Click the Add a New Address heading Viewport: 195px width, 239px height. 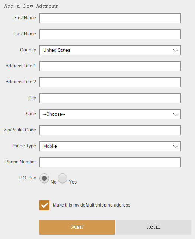click(x=31, y=6)
